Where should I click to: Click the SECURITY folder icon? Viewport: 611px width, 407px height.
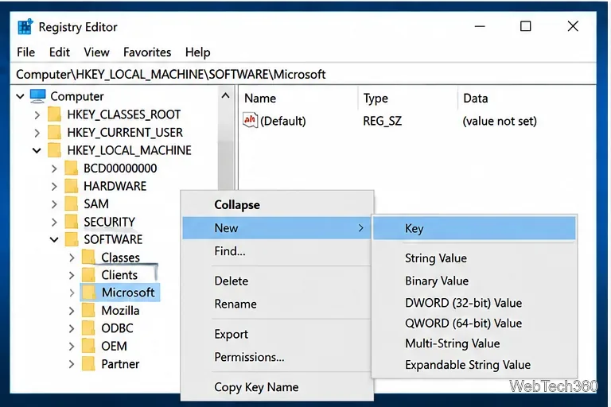(x=72, y=222)
